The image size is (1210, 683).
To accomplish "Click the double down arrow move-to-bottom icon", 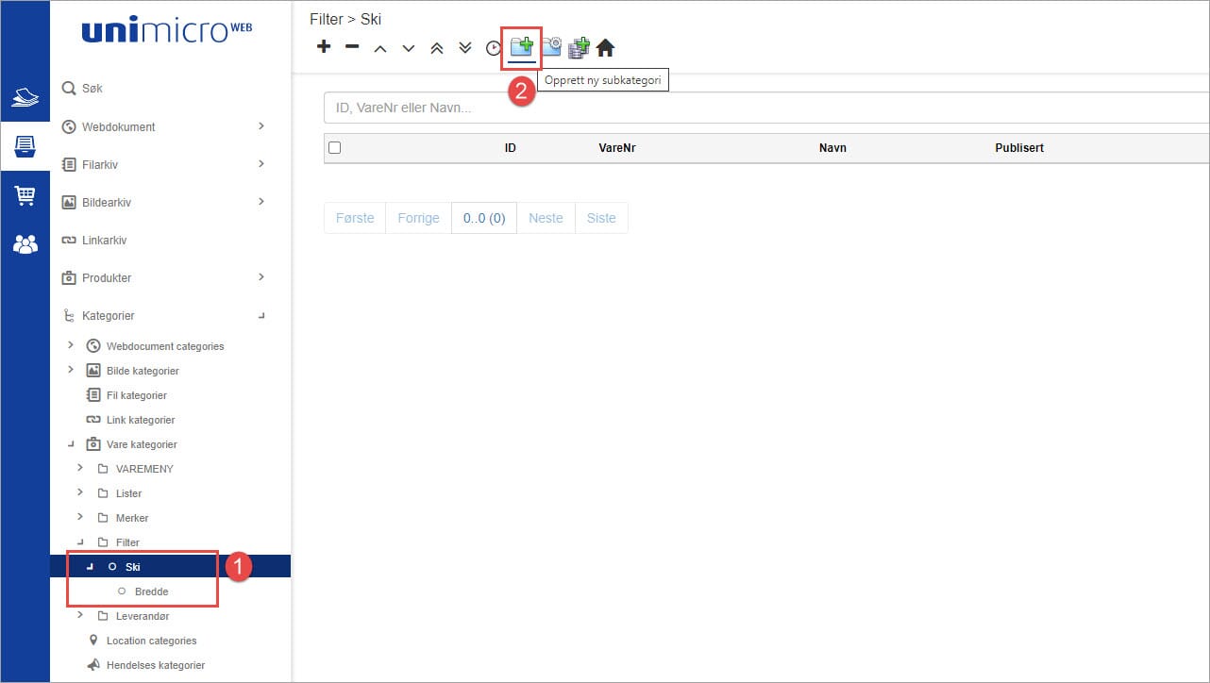I will click(x=465, y=47).
